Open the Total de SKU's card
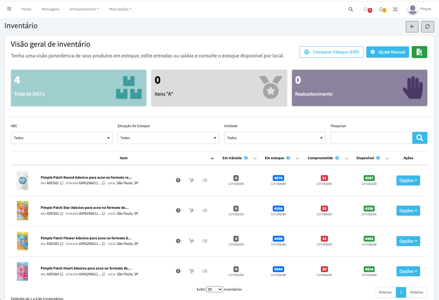The width and height of the screenshot is (439, 300). pyautogui.click(x=79, y=88)
